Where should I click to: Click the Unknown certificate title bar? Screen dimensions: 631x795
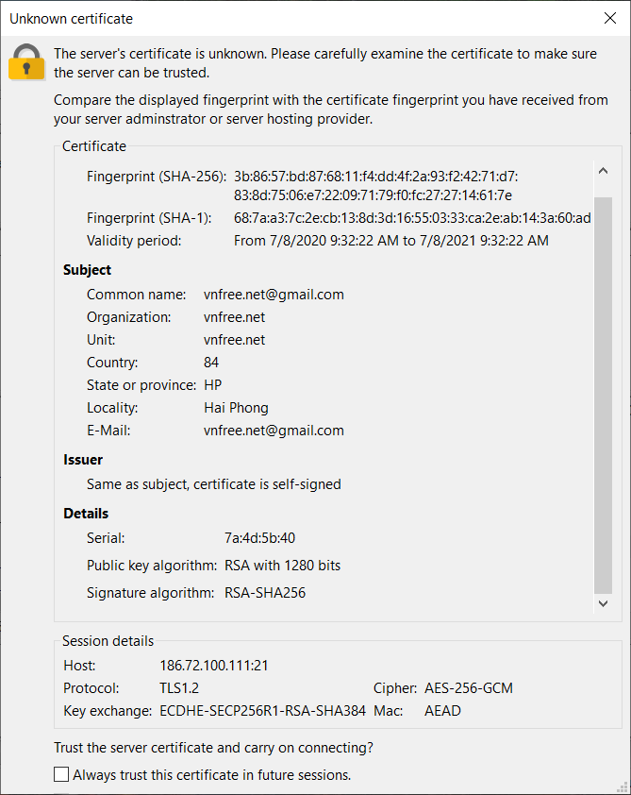click(283, 18)
